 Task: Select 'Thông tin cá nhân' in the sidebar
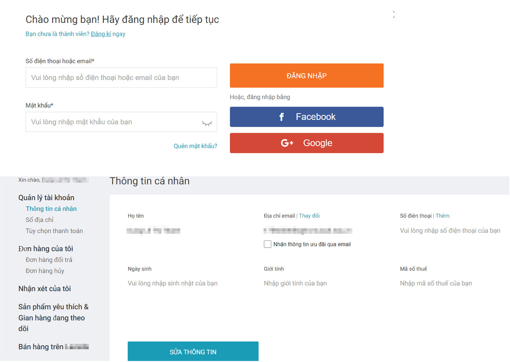pyautogui.click(x=51, y=209)
